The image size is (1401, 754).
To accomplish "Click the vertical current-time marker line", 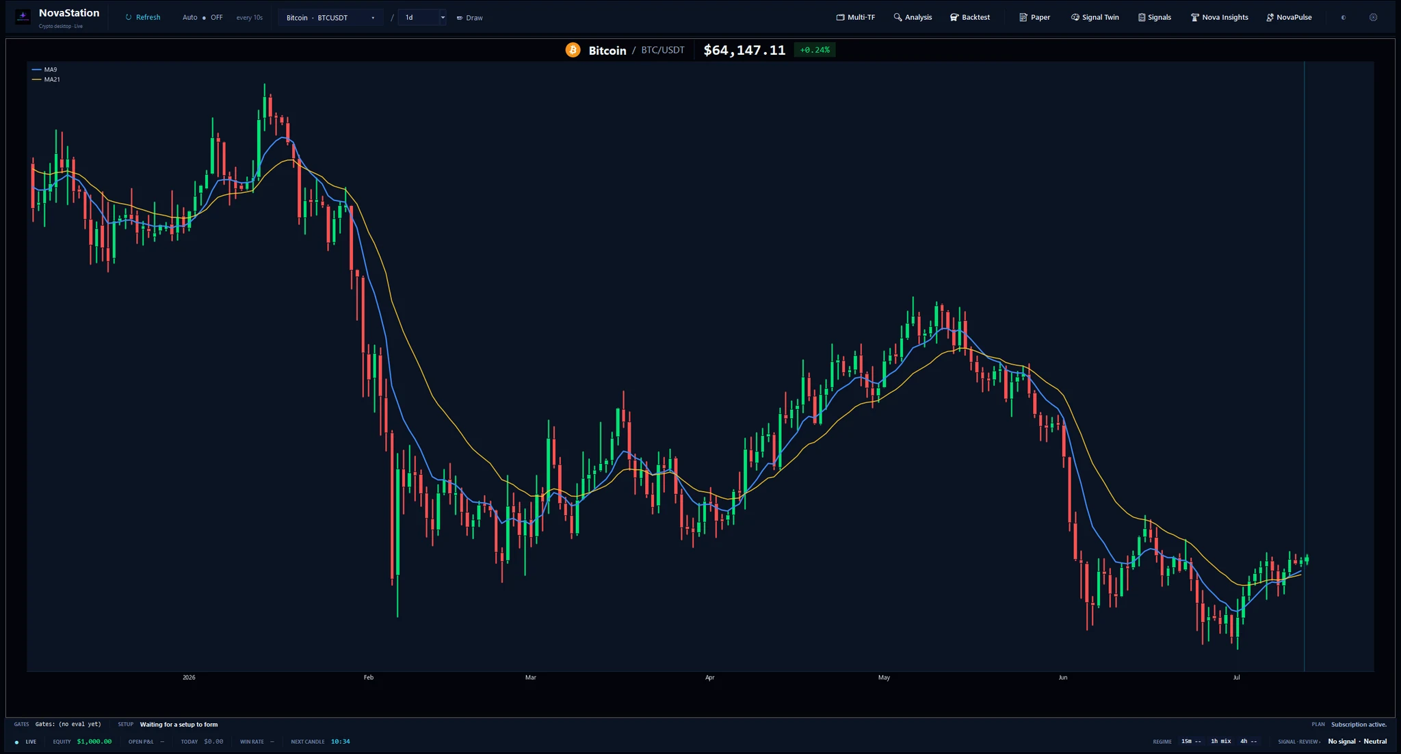I will (1304, 366).
